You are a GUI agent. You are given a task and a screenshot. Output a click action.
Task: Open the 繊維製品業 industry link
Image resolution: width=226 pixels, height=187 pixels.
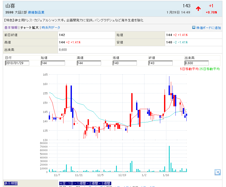(36, 12)
